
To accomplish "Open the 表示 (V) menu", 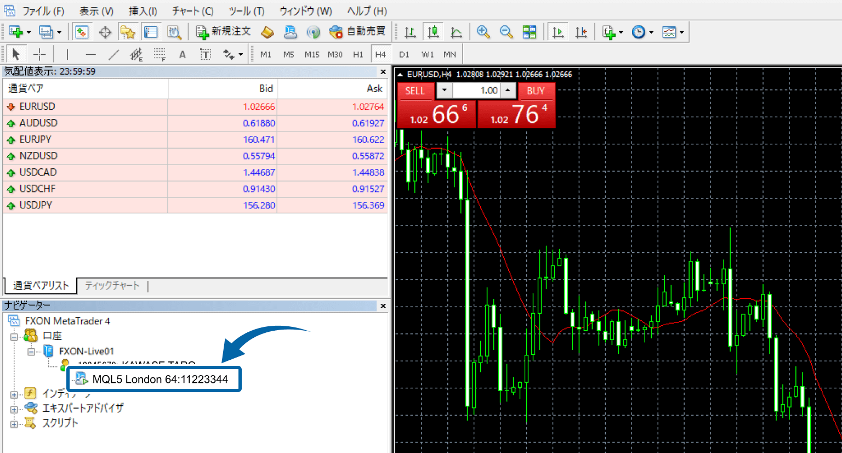I will [x=96, y=11].
